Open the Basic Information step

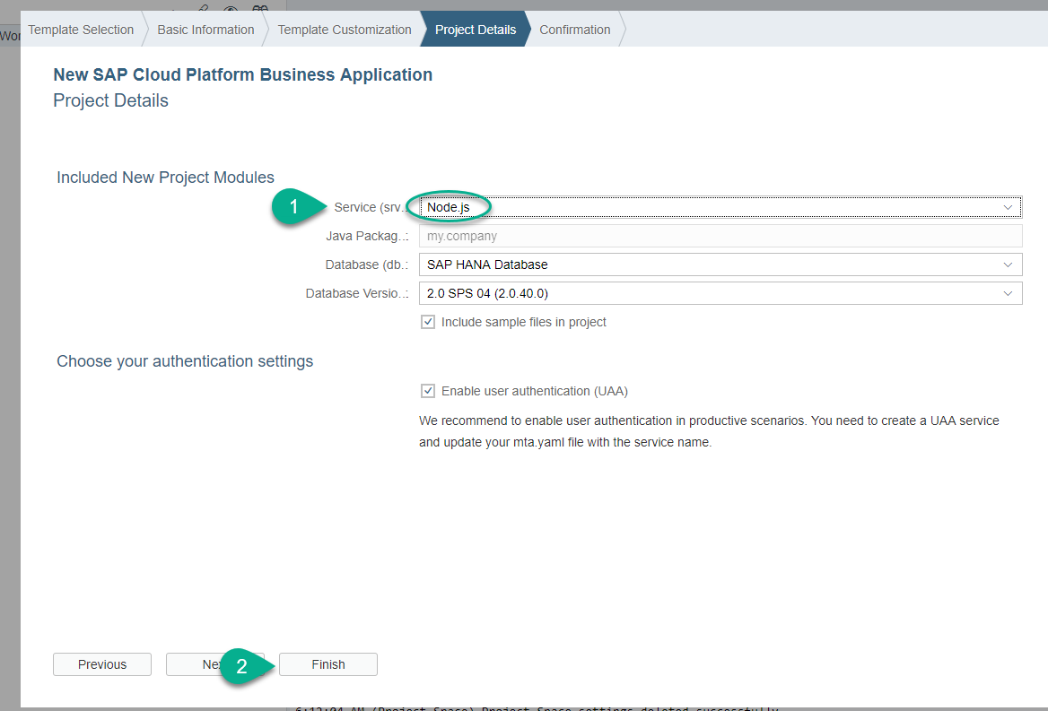click(205, 30)
